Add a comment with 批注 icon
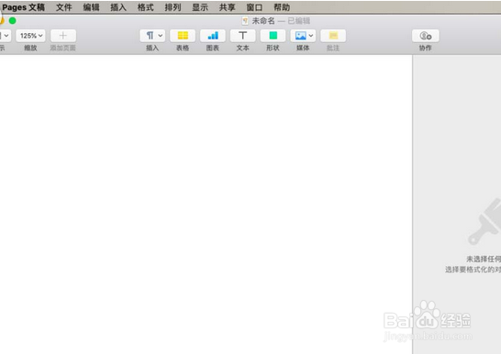Screen dimensions: 501x354 coord(333,36)
